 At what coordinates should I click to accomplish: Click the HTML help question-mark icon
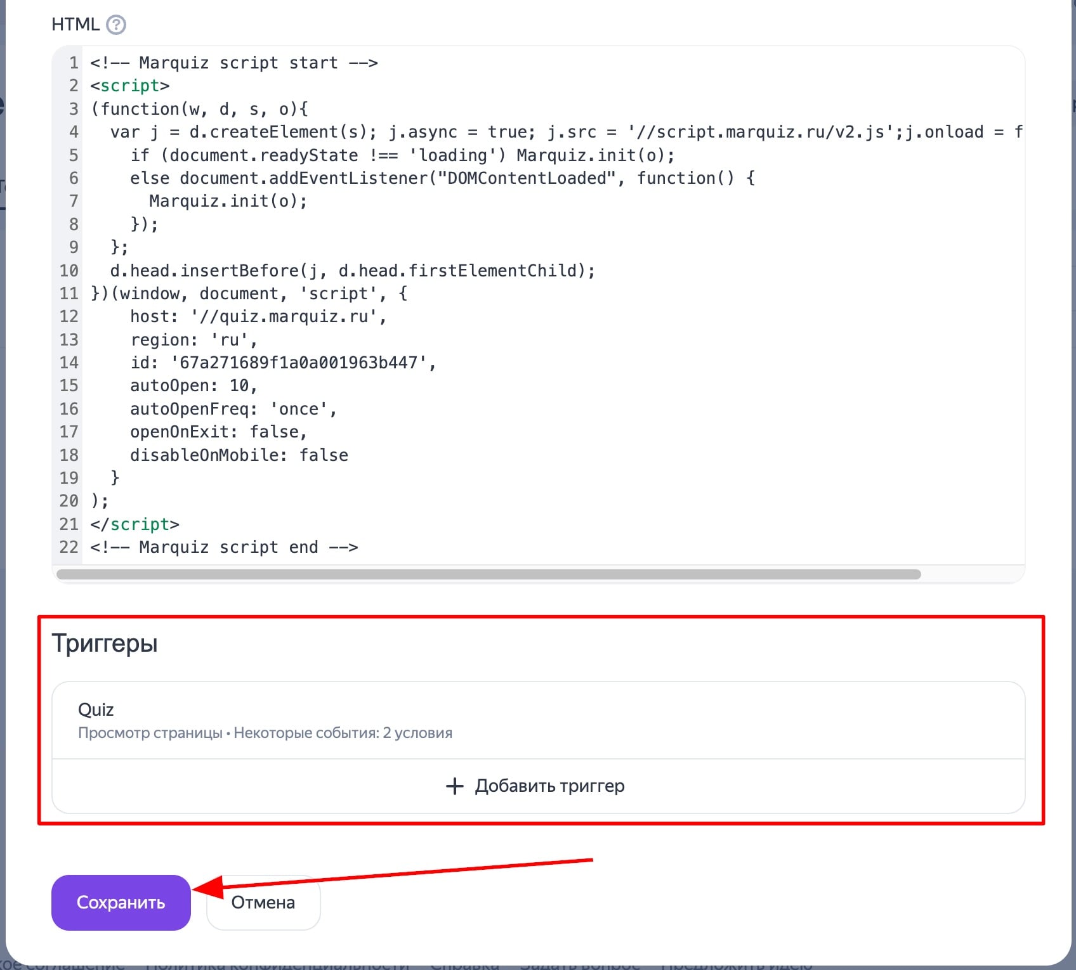coord(116,25)
